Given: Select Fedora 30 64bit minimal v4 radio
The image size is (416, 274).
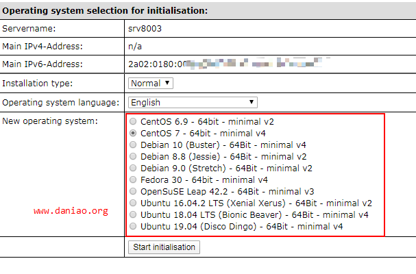Looking at the screenshot, I should coord(133,180).
